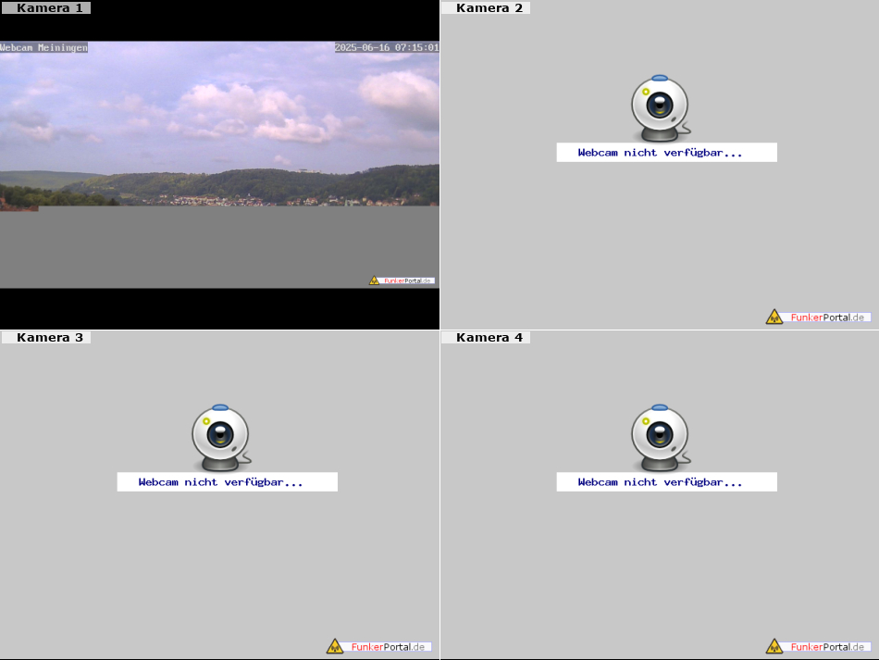879x660 pixels.
Task: Select the Kamera 2 label
Action: (x=486, y=7)
